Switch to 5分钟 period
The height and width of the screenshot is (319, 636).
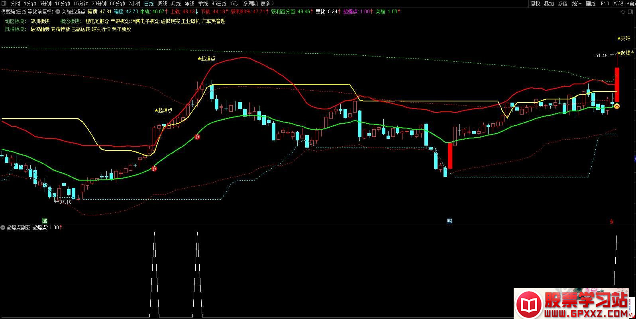point(45,4)
